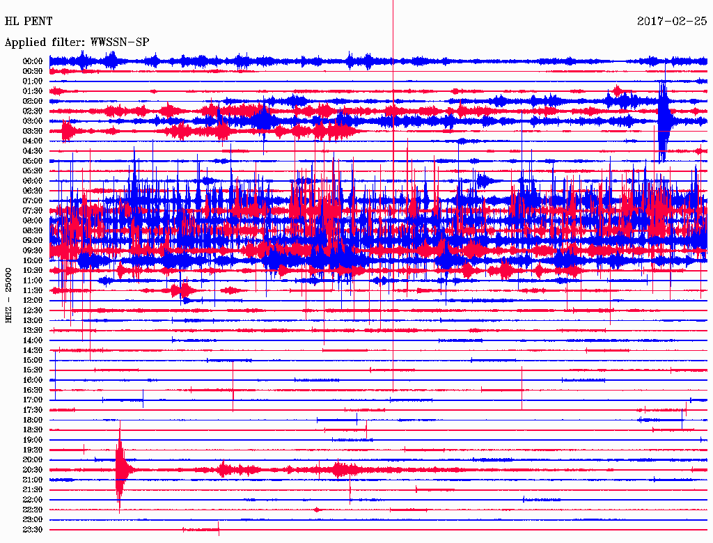This screenshot has height=543, width=713.
Task: Click the Applied filter: WWSSN-SP text
Action: pos(77,42)
